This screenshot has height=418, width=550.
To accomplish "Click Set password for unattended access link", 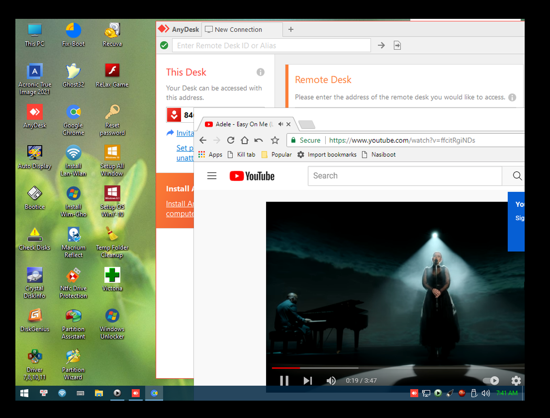I will [x=185, y=153].
